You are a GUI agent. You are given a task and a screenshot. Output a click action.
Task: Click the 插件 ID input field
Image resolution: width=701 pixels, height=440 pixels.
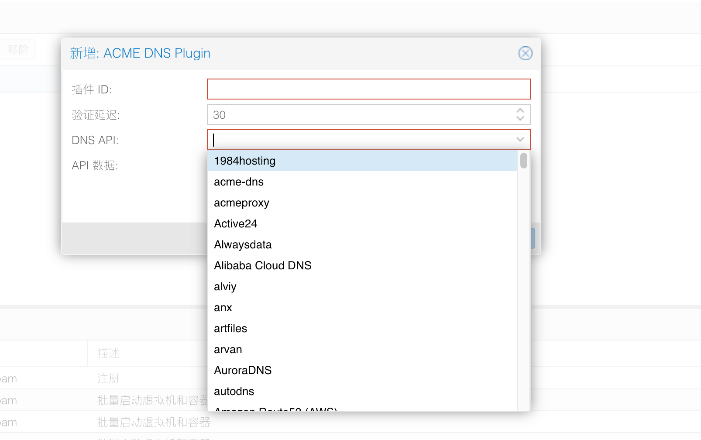pos(369,89)
